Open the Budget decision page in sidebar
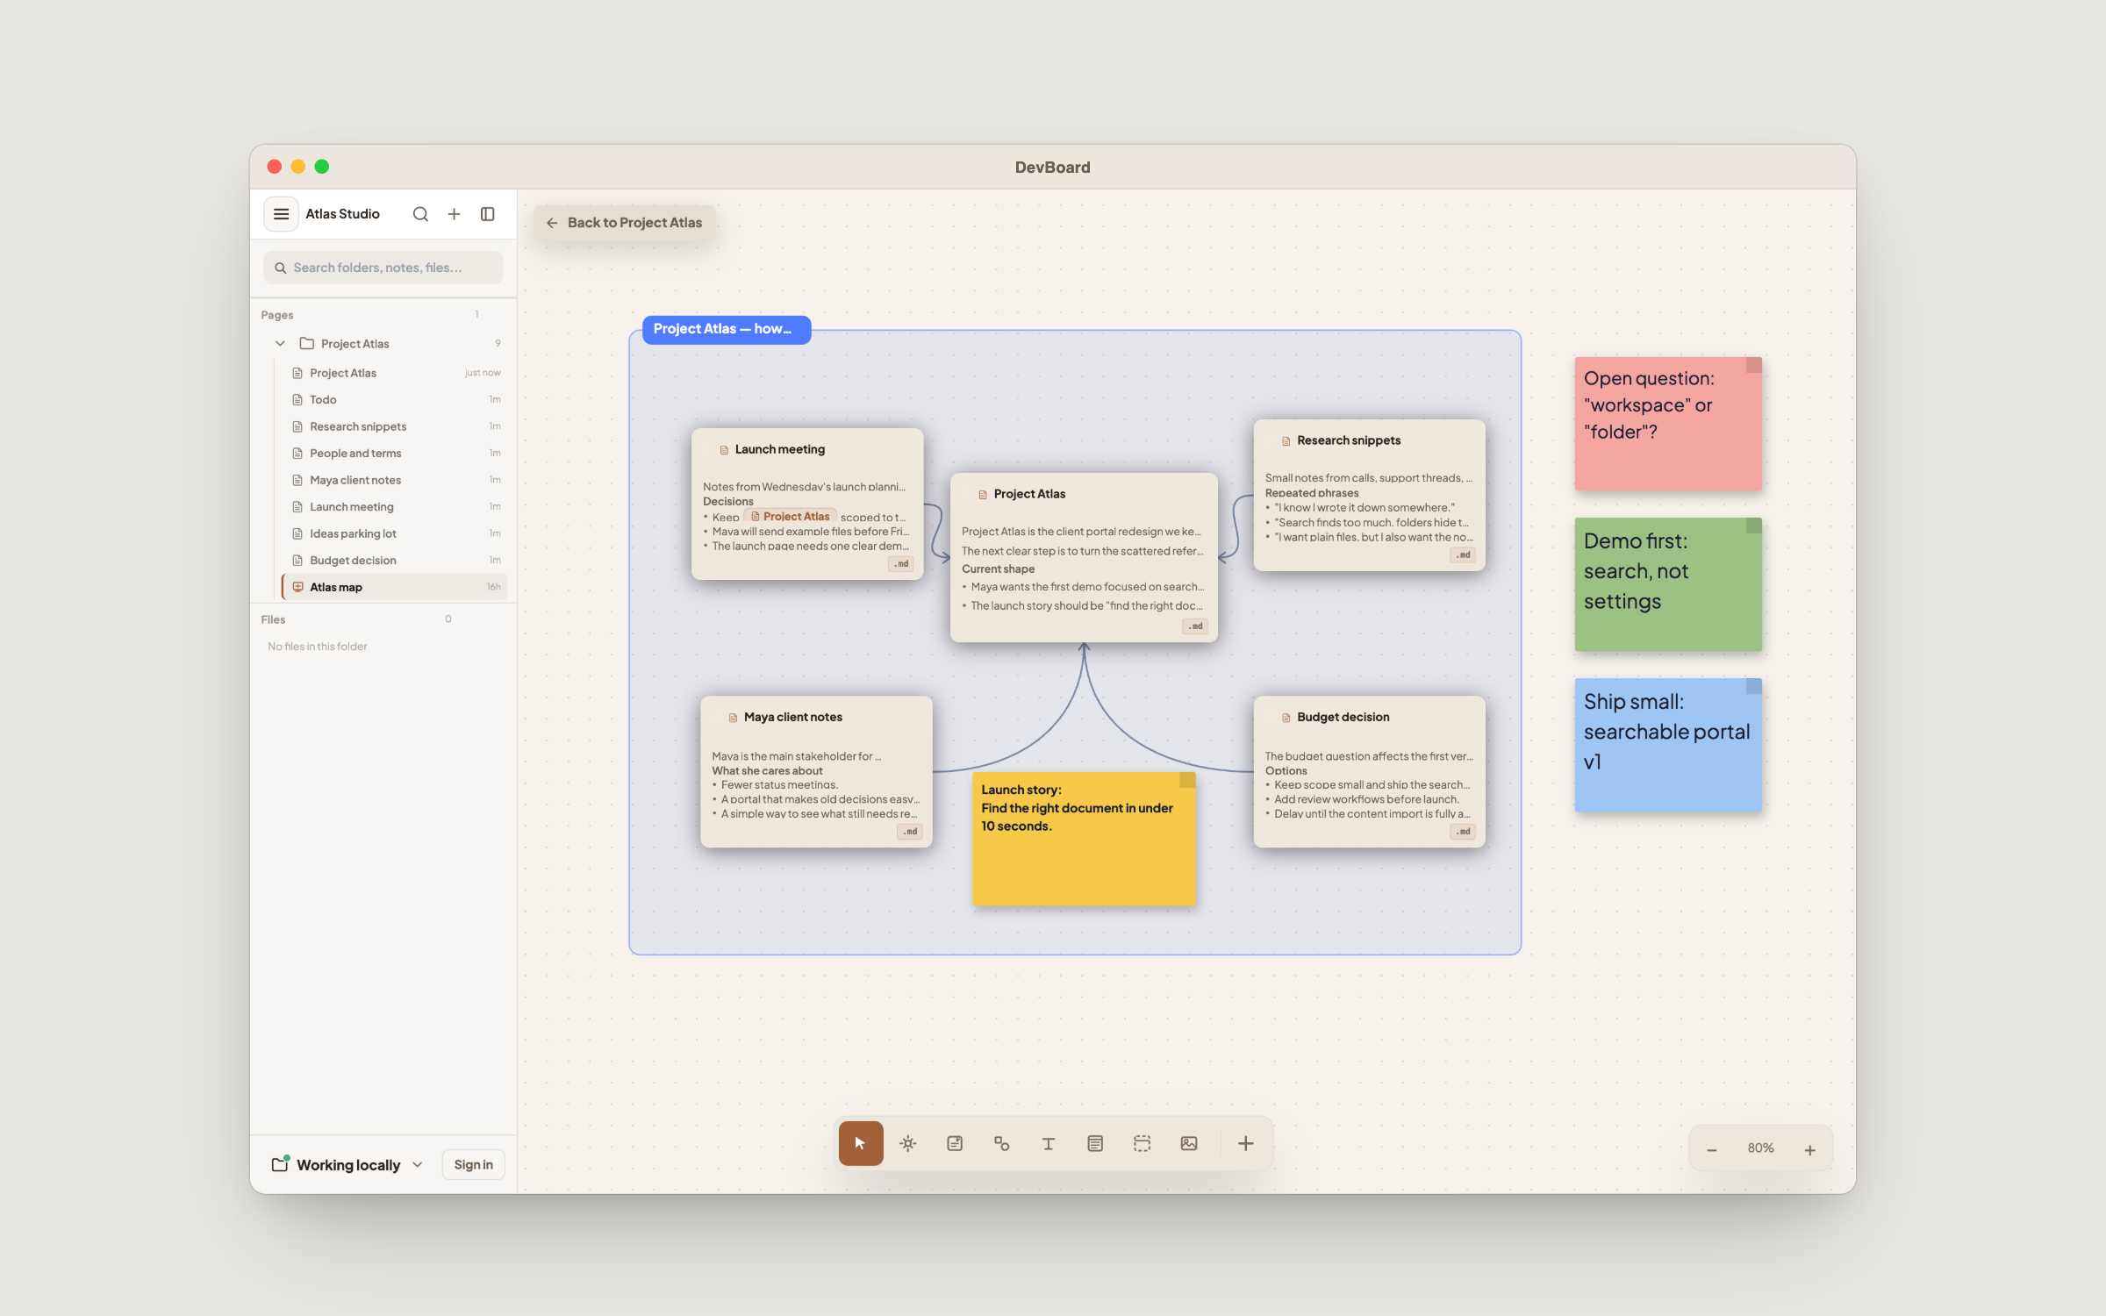This screenshot has height=1316, width=2106. pyautogui.click(x=394, y=560)
